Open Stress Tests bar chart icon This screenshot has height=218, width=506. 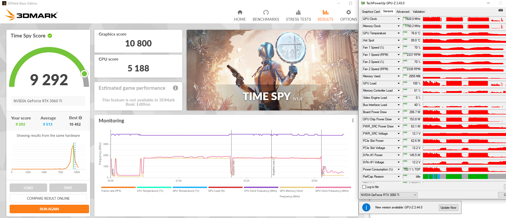(298, 12)
